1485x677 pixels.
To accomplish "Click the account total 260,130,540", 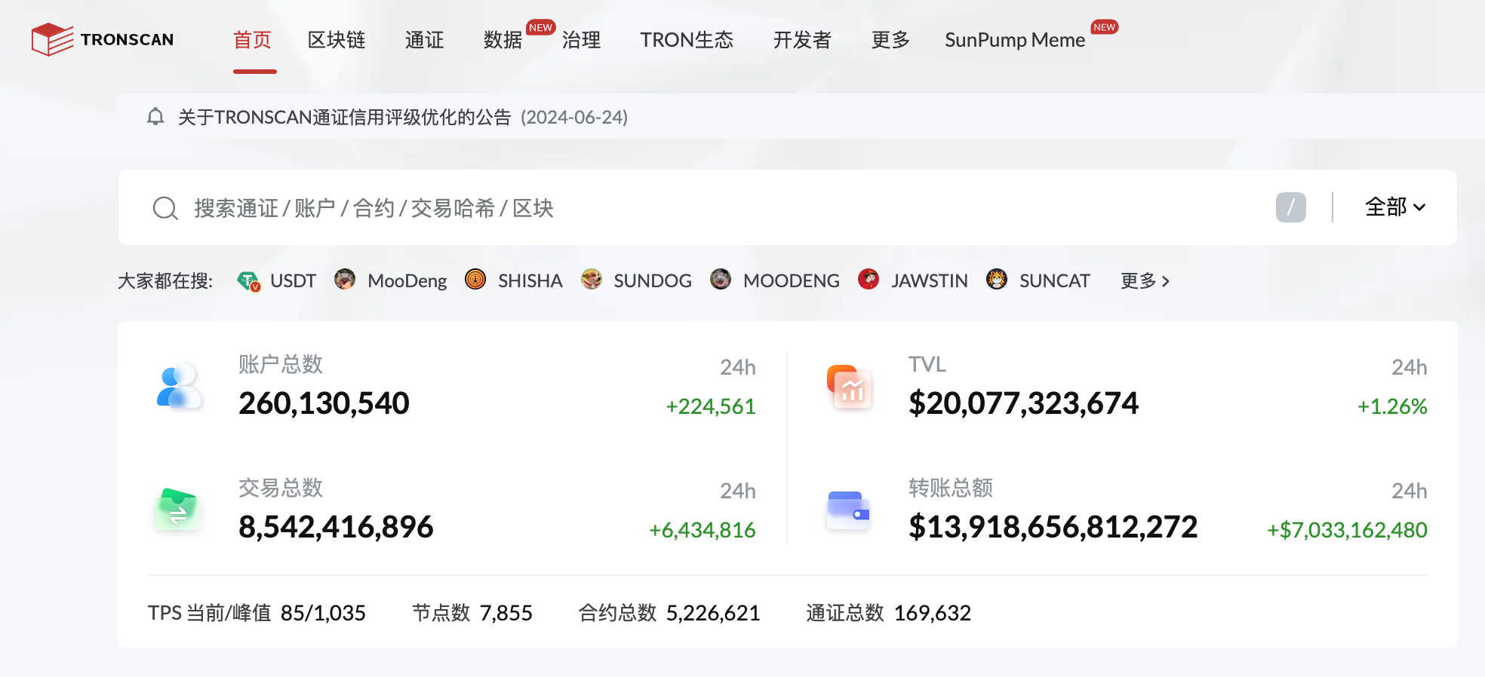I will pyautogui.click(x=324, y=403).
